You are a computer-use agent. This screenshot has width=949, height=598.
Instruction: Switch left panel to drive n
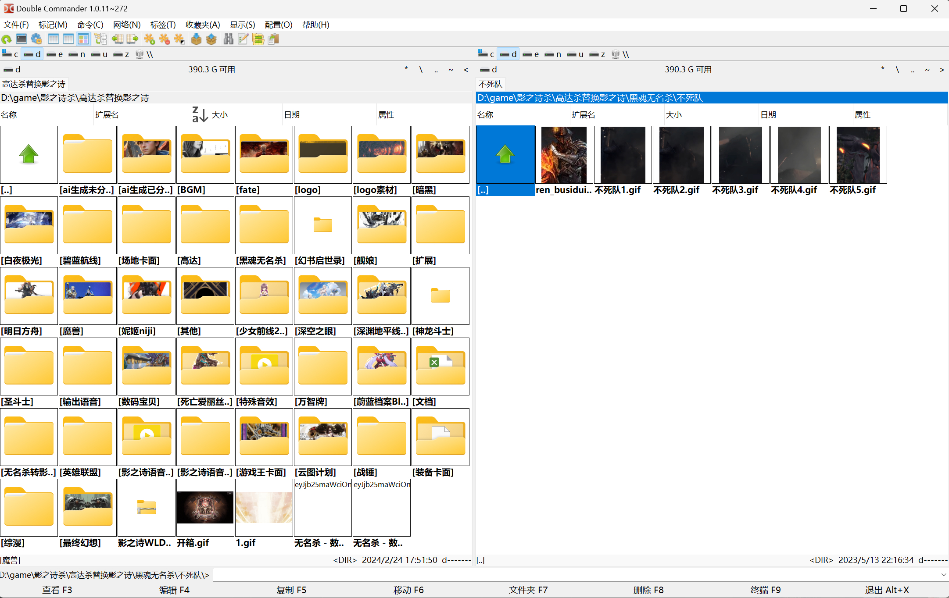[x=77, y=54]
